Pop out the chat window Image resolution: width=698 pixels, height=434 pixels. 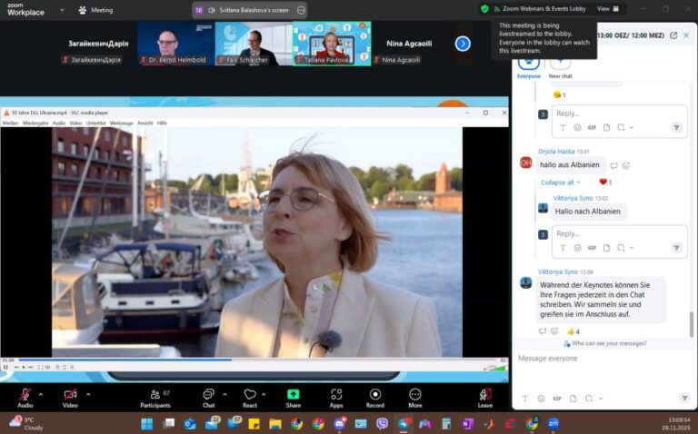[673, 35]
